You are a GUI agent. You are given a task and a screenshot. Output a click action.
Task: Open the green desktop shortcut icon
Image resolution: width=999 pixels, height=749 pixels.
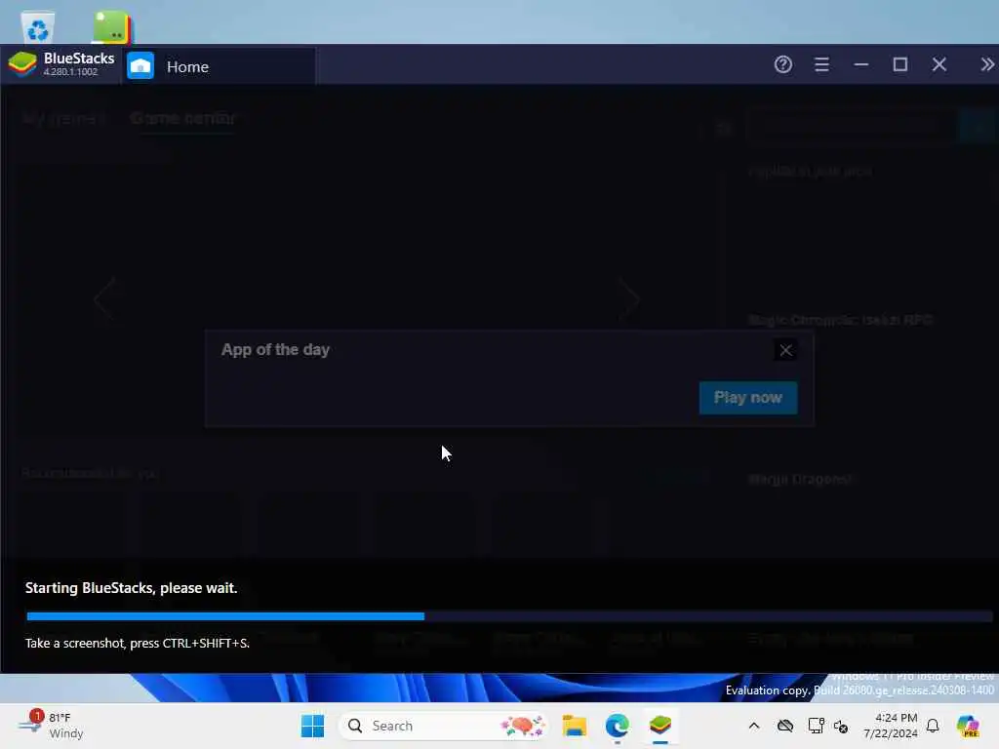(x=113, y=26)
